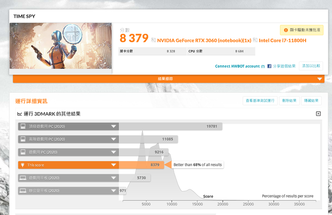Click the TIME SPY heading
The image size is (332, 215).
24,16
